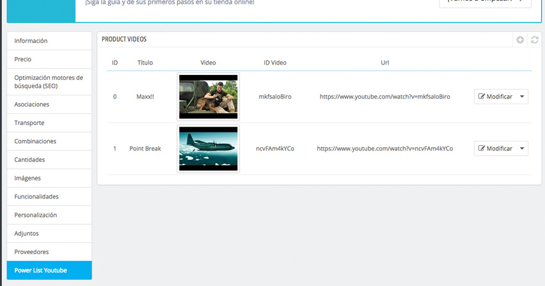The image size is (545, 286).
Task: Select the Cantidades tab
Action: tap(49, 160)
